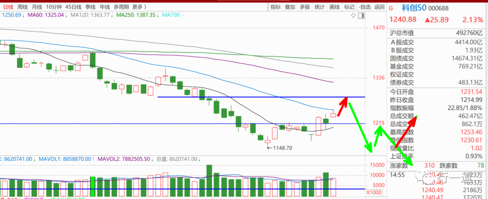Toggle 叠加 overlay mode
488x199 pixels.
290,7
